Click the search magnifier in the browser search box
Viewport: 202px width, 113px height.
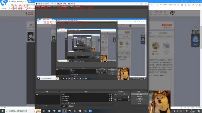[178, 5]
